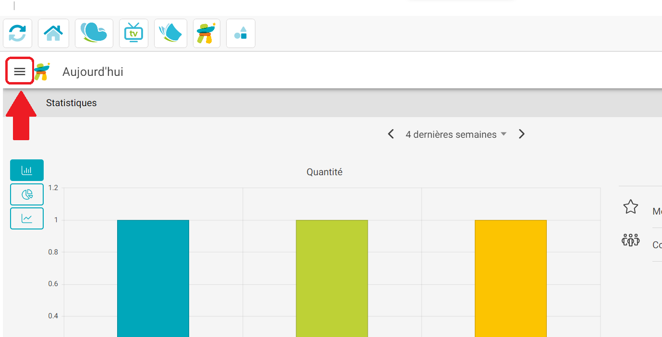Select the group of people icon item

coord(630,241)
